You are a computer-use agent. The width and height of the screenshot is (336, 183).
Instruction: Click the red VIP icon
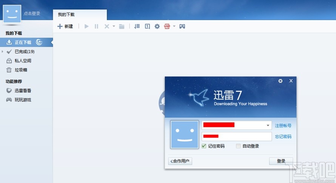(x=167, y=26)
